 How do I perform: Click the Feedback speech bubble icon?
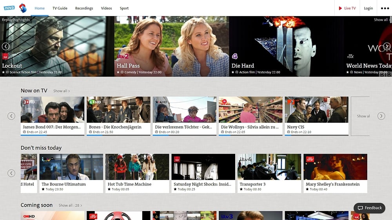click(x=360, y=208)
